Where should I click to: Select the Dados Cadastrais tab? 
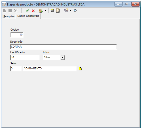28,16
